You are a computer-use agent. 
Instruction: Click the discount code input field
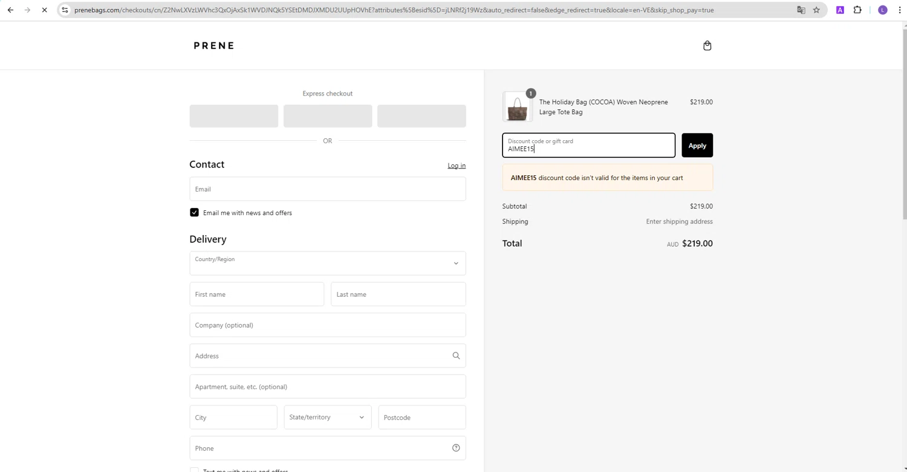pyautogui.click(x=589, y=146)
